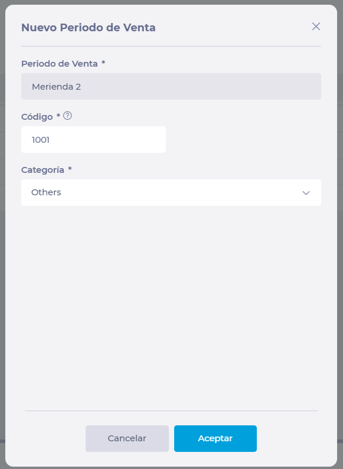Focus the Periodo de Venta text field
Image resolution: width=343 pixels, height=469 pixels.
point(171,87)
